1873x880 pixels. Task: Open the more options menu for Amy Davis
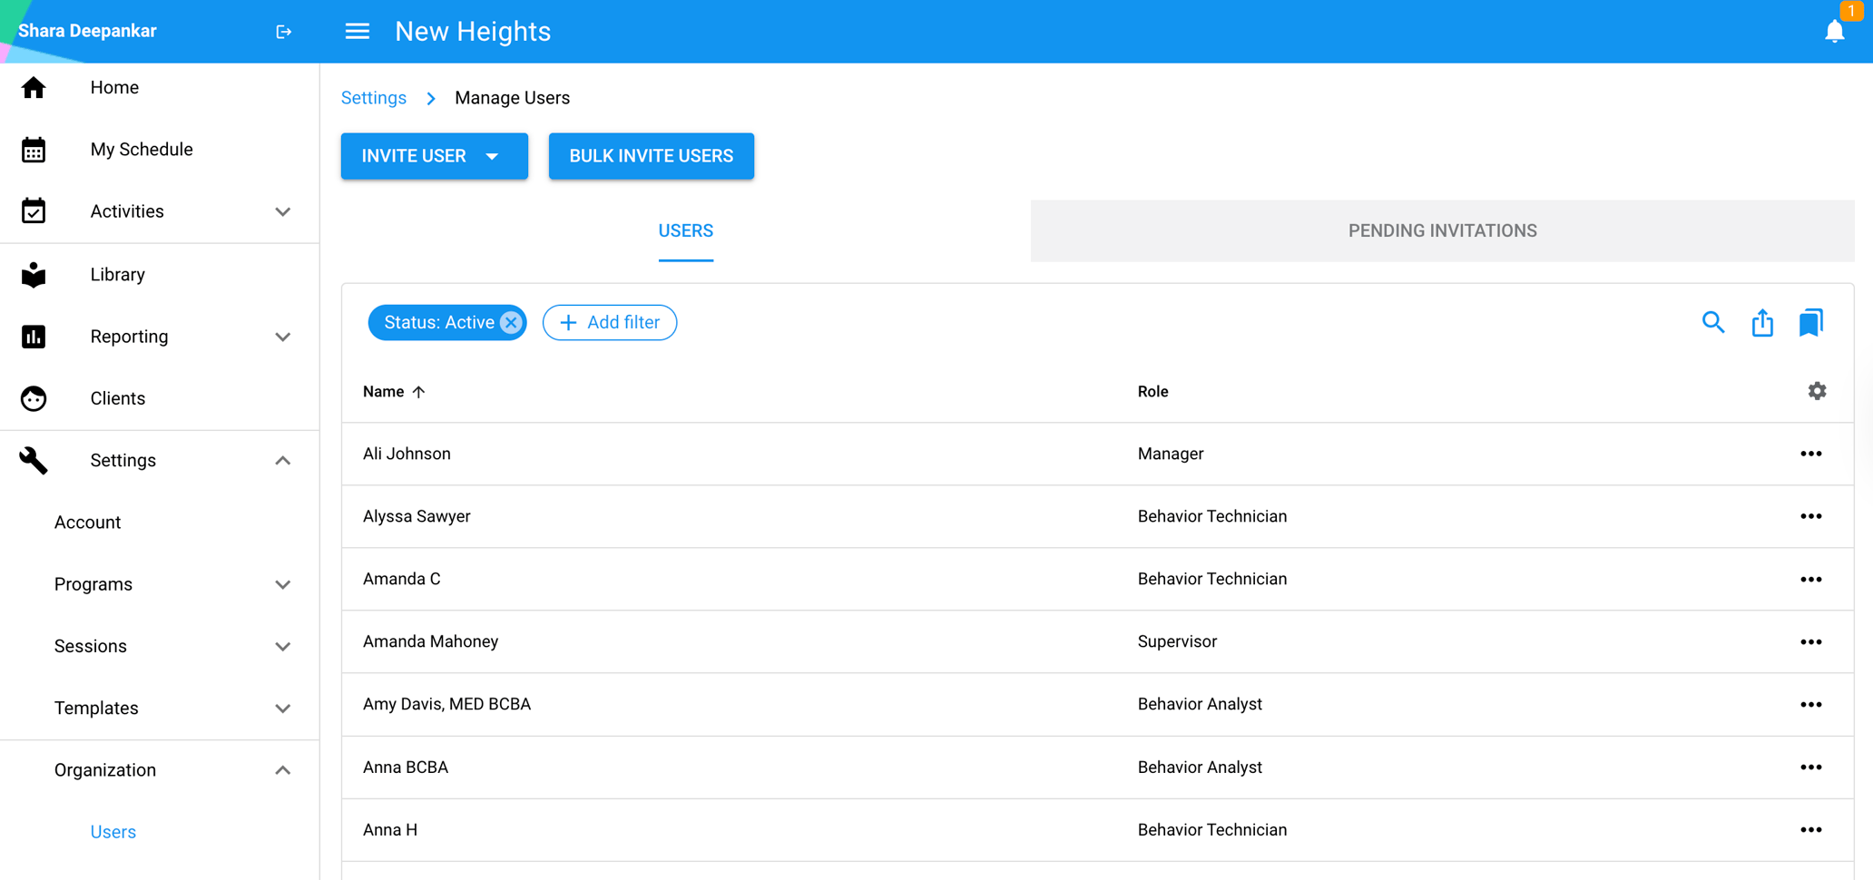(x=1811, y=704)
